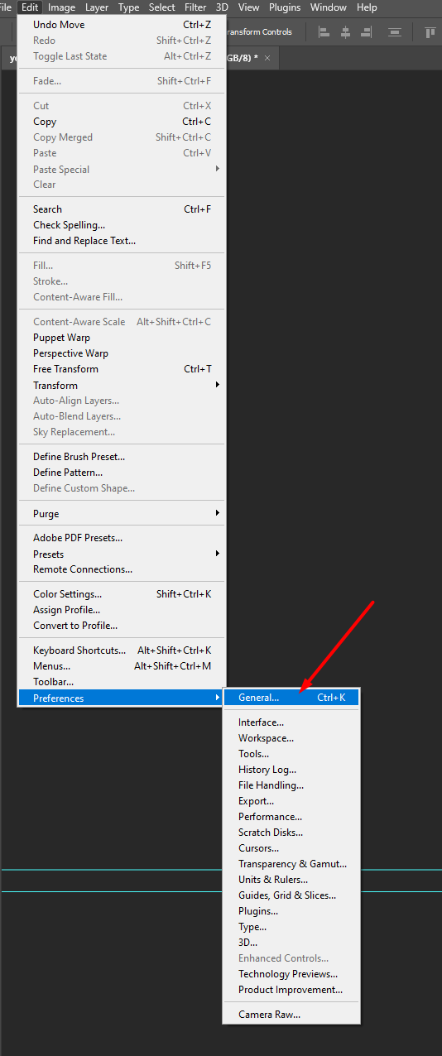Image resolution: width=442 pixels, height=1056 pixels.
Task: Open Product Improvement... preferences
Action: coord(291,990)
